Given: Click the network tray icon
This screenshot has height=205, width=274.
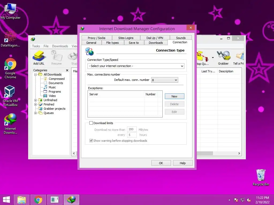Looking at the screenshot, I should tap(242, 200).
